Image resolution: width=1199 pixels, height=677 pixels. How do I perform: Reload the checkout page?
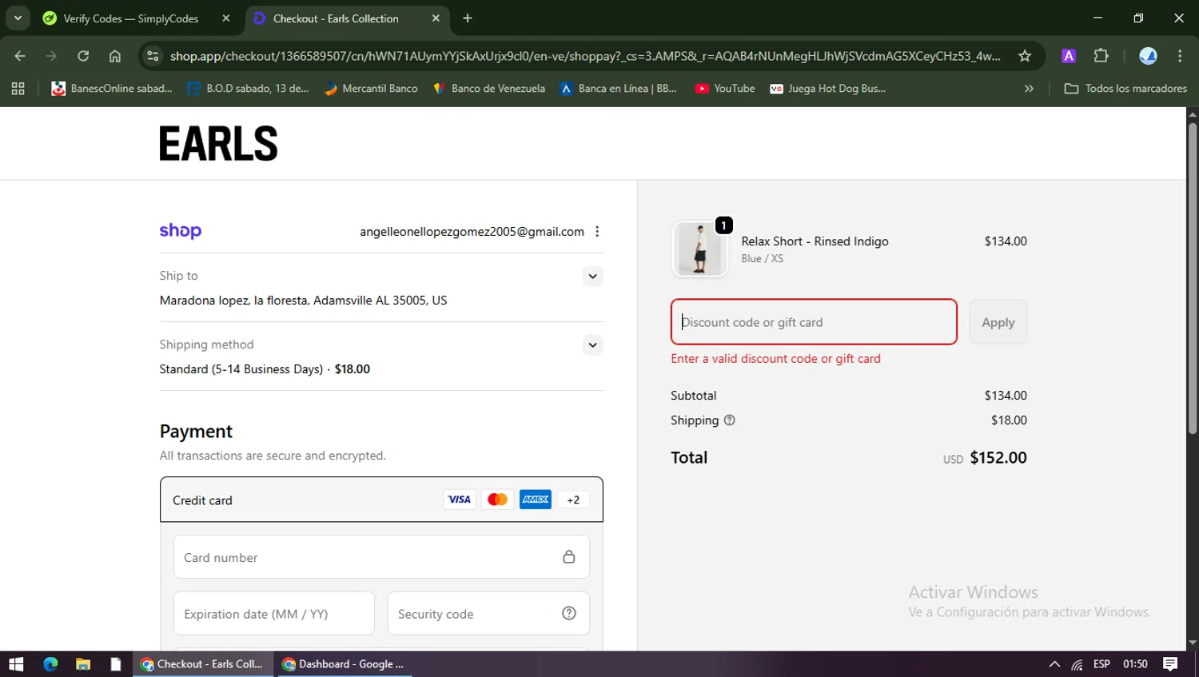[83, 56]
